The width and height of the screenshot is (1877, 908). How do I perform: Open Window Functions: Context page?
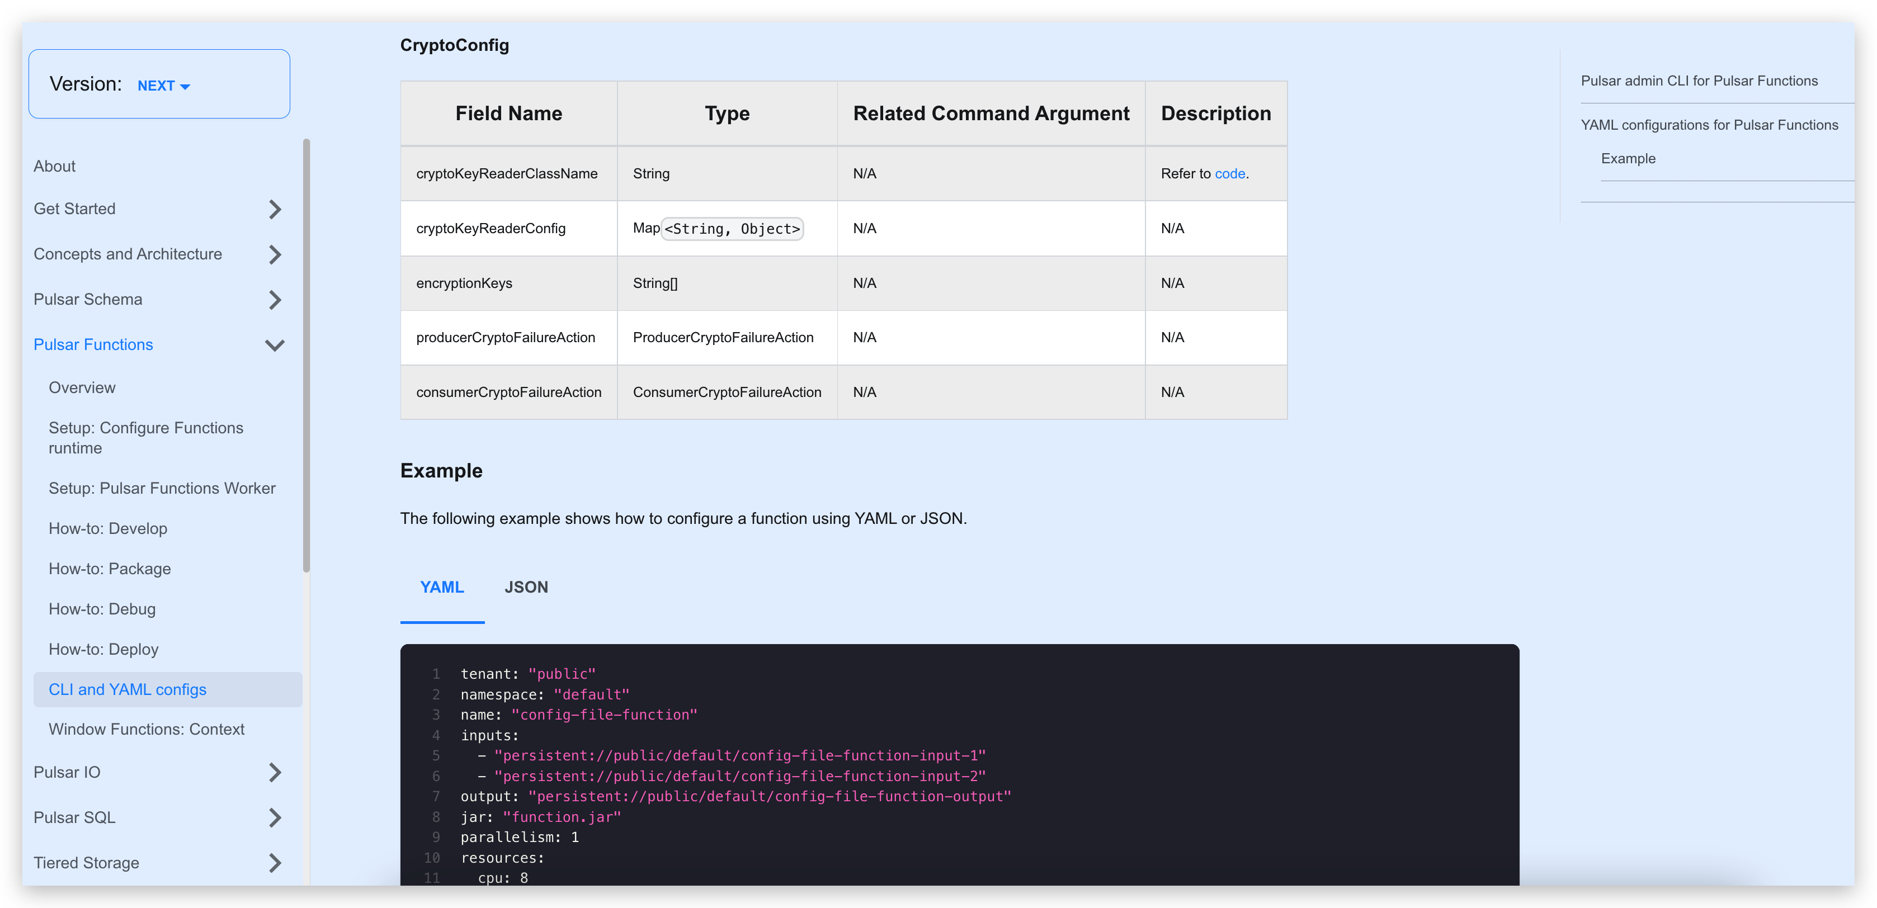[147, 729]
